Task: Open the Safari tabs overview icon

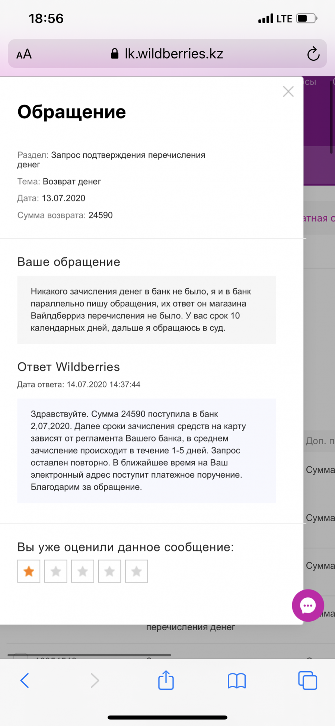Action: click(308, 681)
